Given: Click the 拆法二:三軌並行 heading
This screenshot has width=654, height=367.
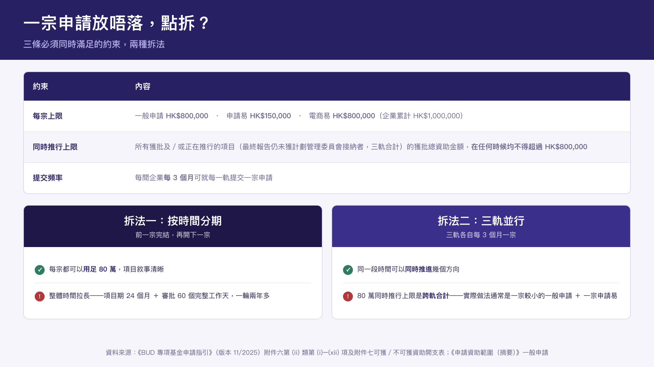Looking at the screenshot, I should (x=481, y=221).
